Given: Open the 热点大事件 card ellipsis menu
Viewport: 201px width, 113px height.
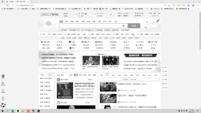Looking at the screenshot, I should click(94, 80).
